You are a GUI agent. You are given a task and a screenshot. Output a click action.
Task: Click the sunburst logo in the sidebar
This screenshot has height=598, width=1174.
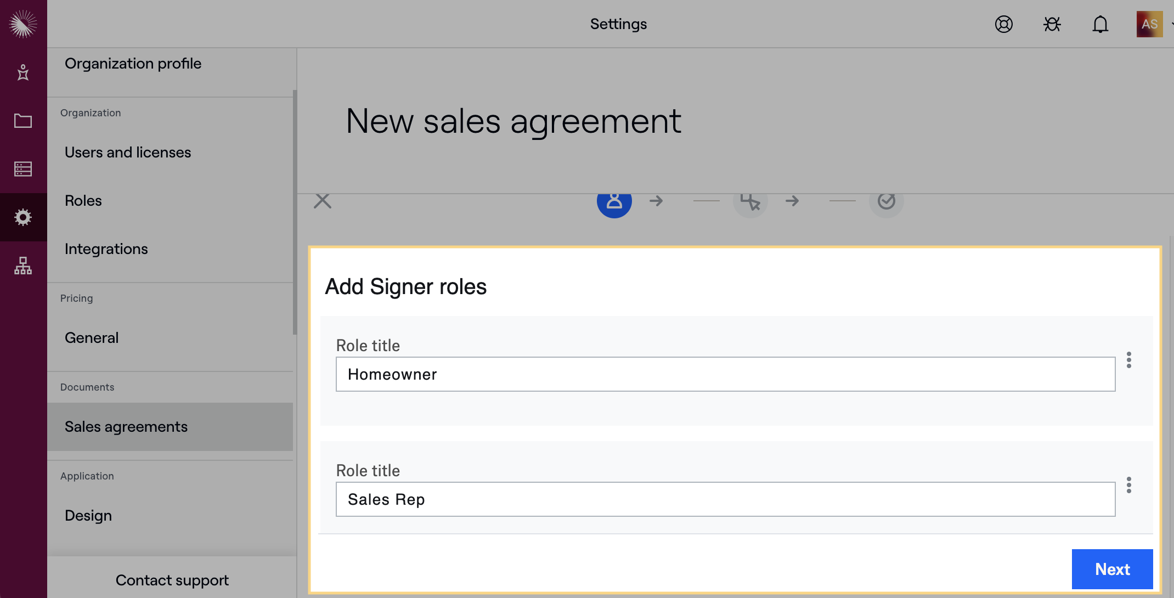(x=23, y=24)
